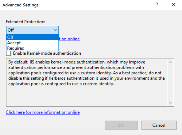Open bottom Click here for more information link
Screen dimensions: 182x135
pyautogui.click(x=43, y=112)
